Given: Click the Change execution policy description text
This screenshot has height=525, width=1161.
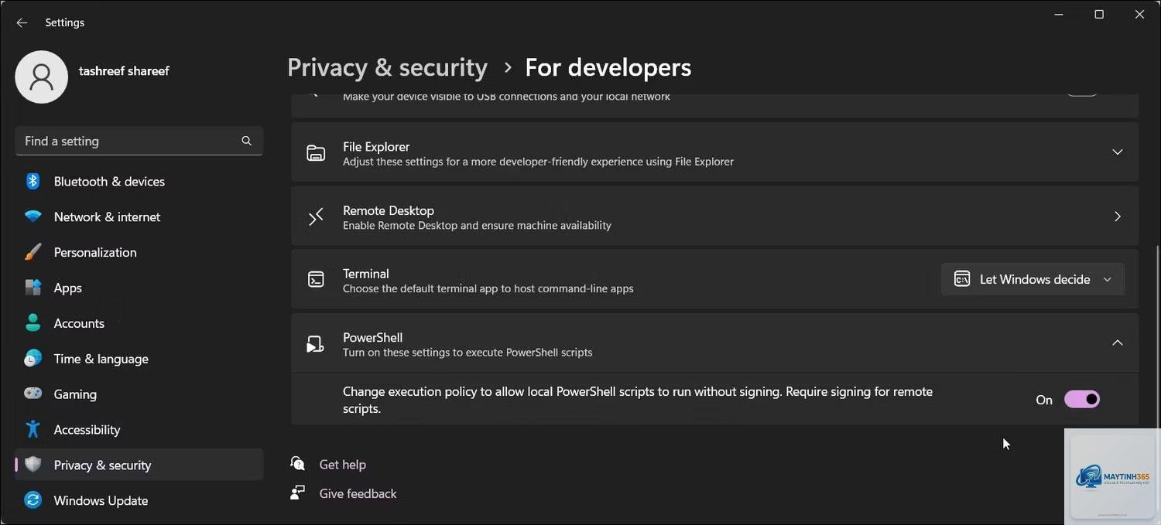Looking at the screenshot, I should (638, 400).
